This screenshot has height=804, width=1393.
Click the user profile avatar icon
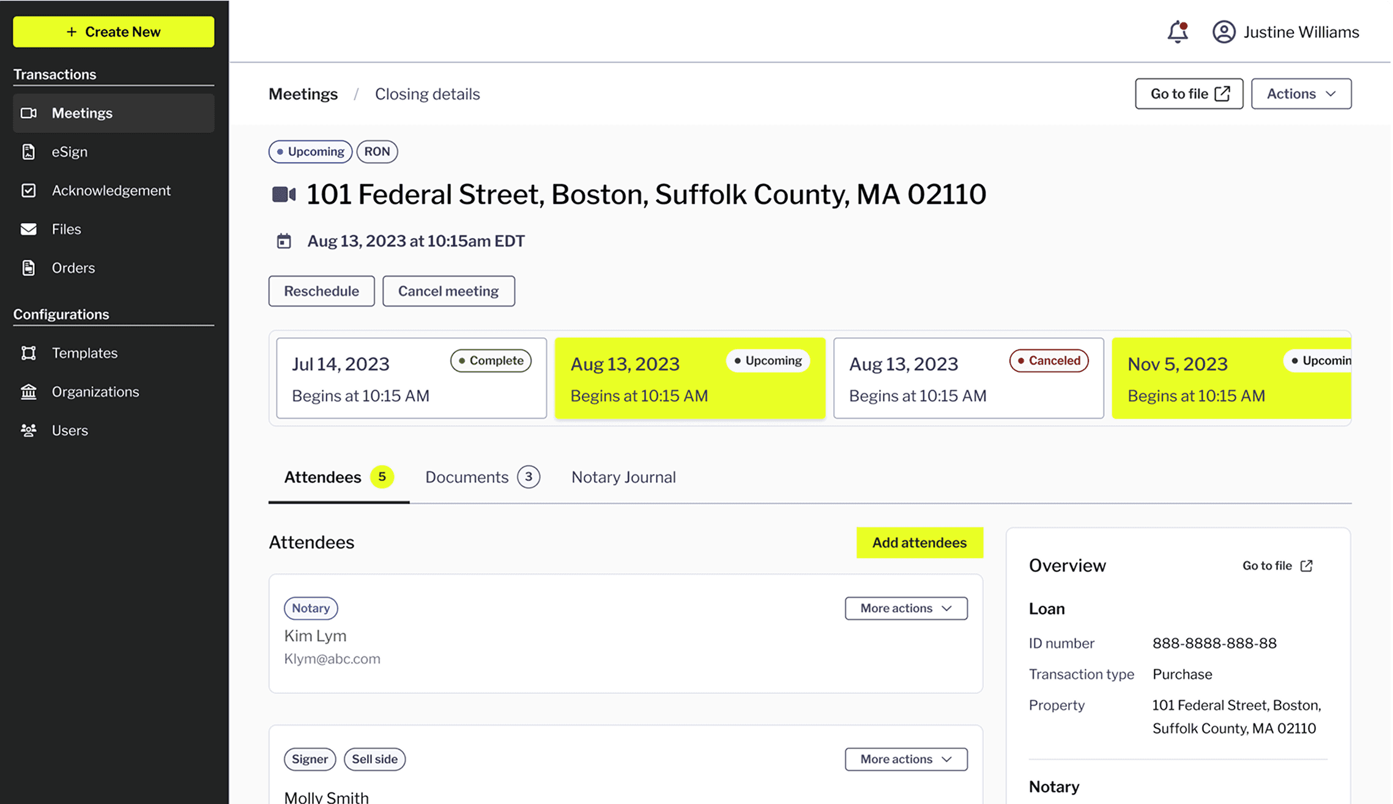[1224, 32]
